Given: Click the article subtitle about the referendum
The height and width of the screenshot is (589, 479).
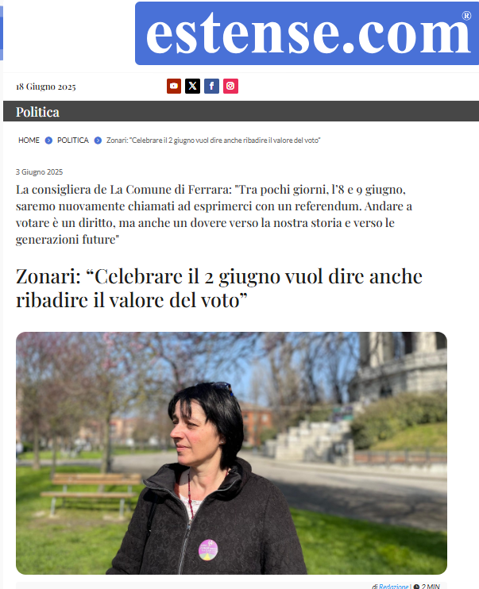Looking at the screenshot, I should click(214, 214).
